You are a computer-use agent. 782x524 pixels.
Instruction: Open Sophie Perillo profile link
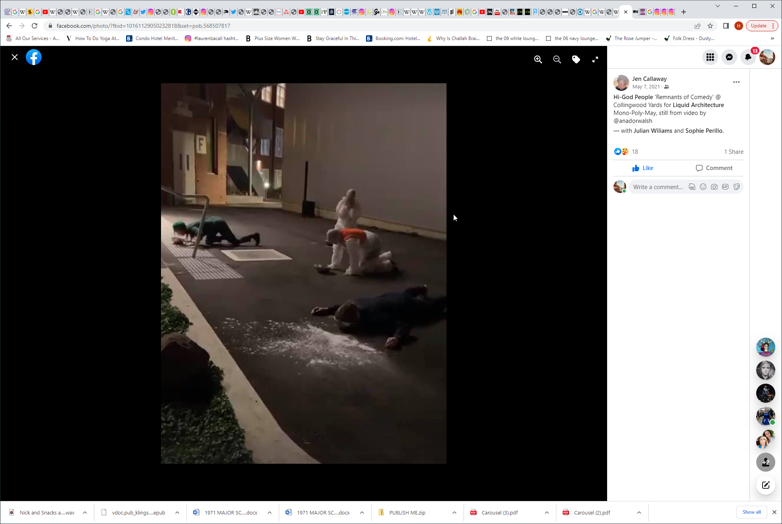coord(704,131)
